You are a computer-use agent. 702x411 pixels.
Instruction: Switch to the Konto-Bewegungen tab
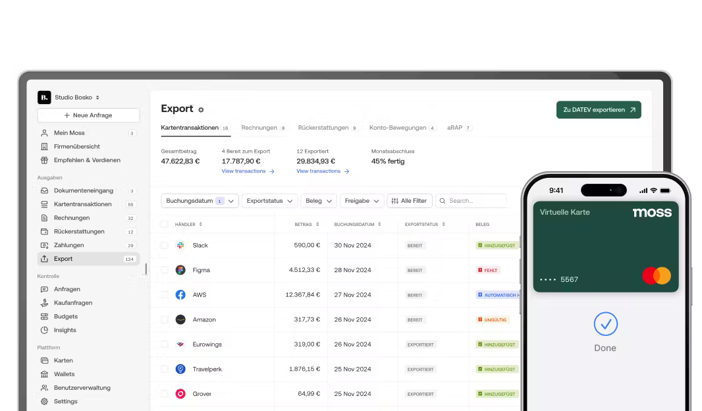(402, 128)
